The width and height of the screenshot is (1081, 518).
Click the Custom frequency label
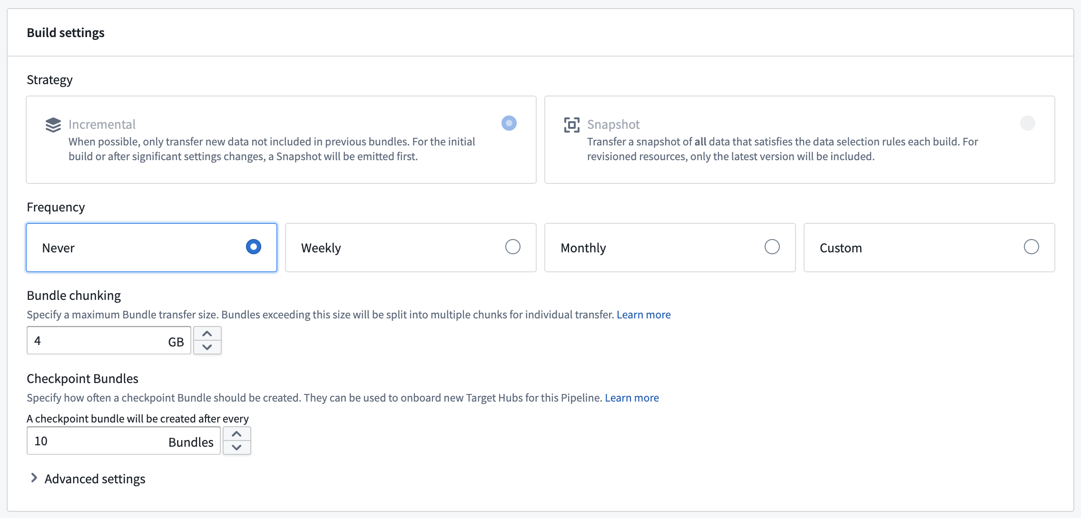pyautogui.click(x=840, y=248)
